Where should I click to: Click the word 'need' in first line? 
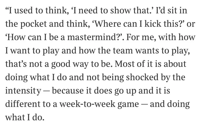(x=88, y=11)
